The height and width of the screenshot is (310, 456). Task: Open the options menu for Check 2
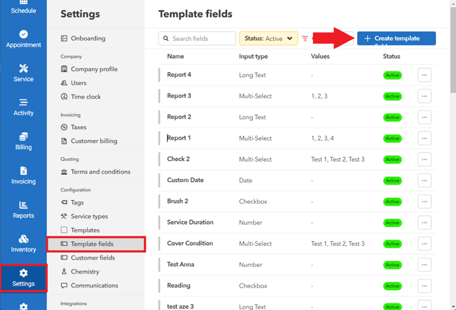424,159
